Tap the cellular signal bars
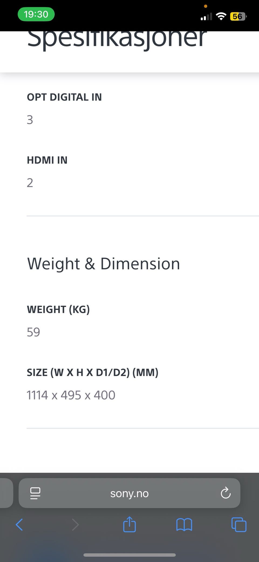 click(x=206, y=17)
